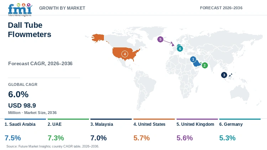Click the '2. UAE' label
This screenshot has height=150, width=267.
[55, 124]
